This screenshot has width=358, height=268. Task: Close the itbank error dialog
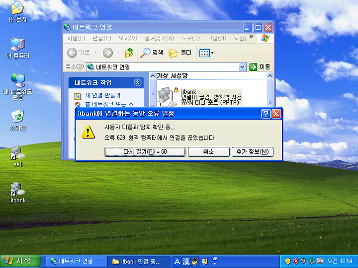coord(276,114)
